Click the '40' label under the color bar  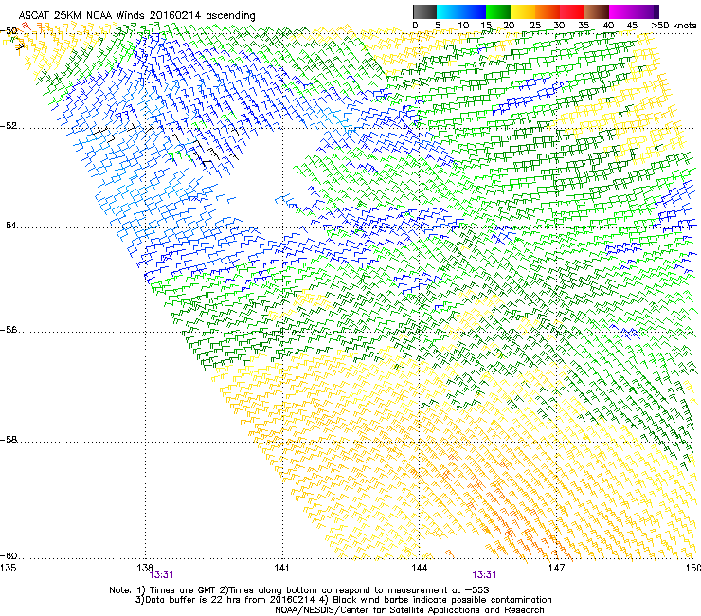click(608, 26)
